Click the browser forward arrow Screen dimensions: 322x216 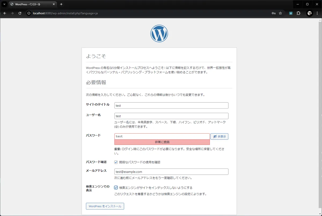(12, 13)
